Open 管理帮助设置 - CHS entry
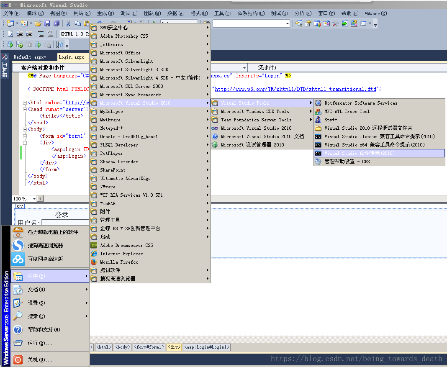447x367 pixels. 380,162
